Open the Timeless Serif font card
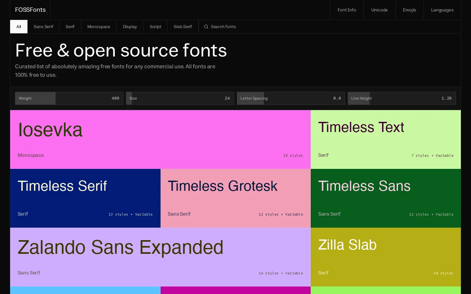This screenshot has height=294, width=471. pyautogui.click(x=85, y=198)
